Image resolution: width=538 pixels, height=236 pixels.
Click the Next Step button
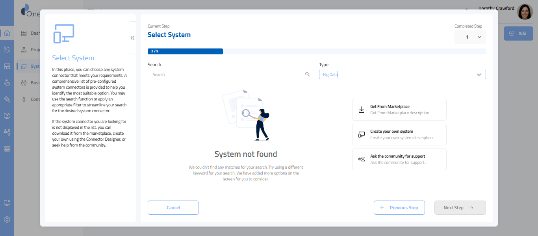[x=460, y=208]
